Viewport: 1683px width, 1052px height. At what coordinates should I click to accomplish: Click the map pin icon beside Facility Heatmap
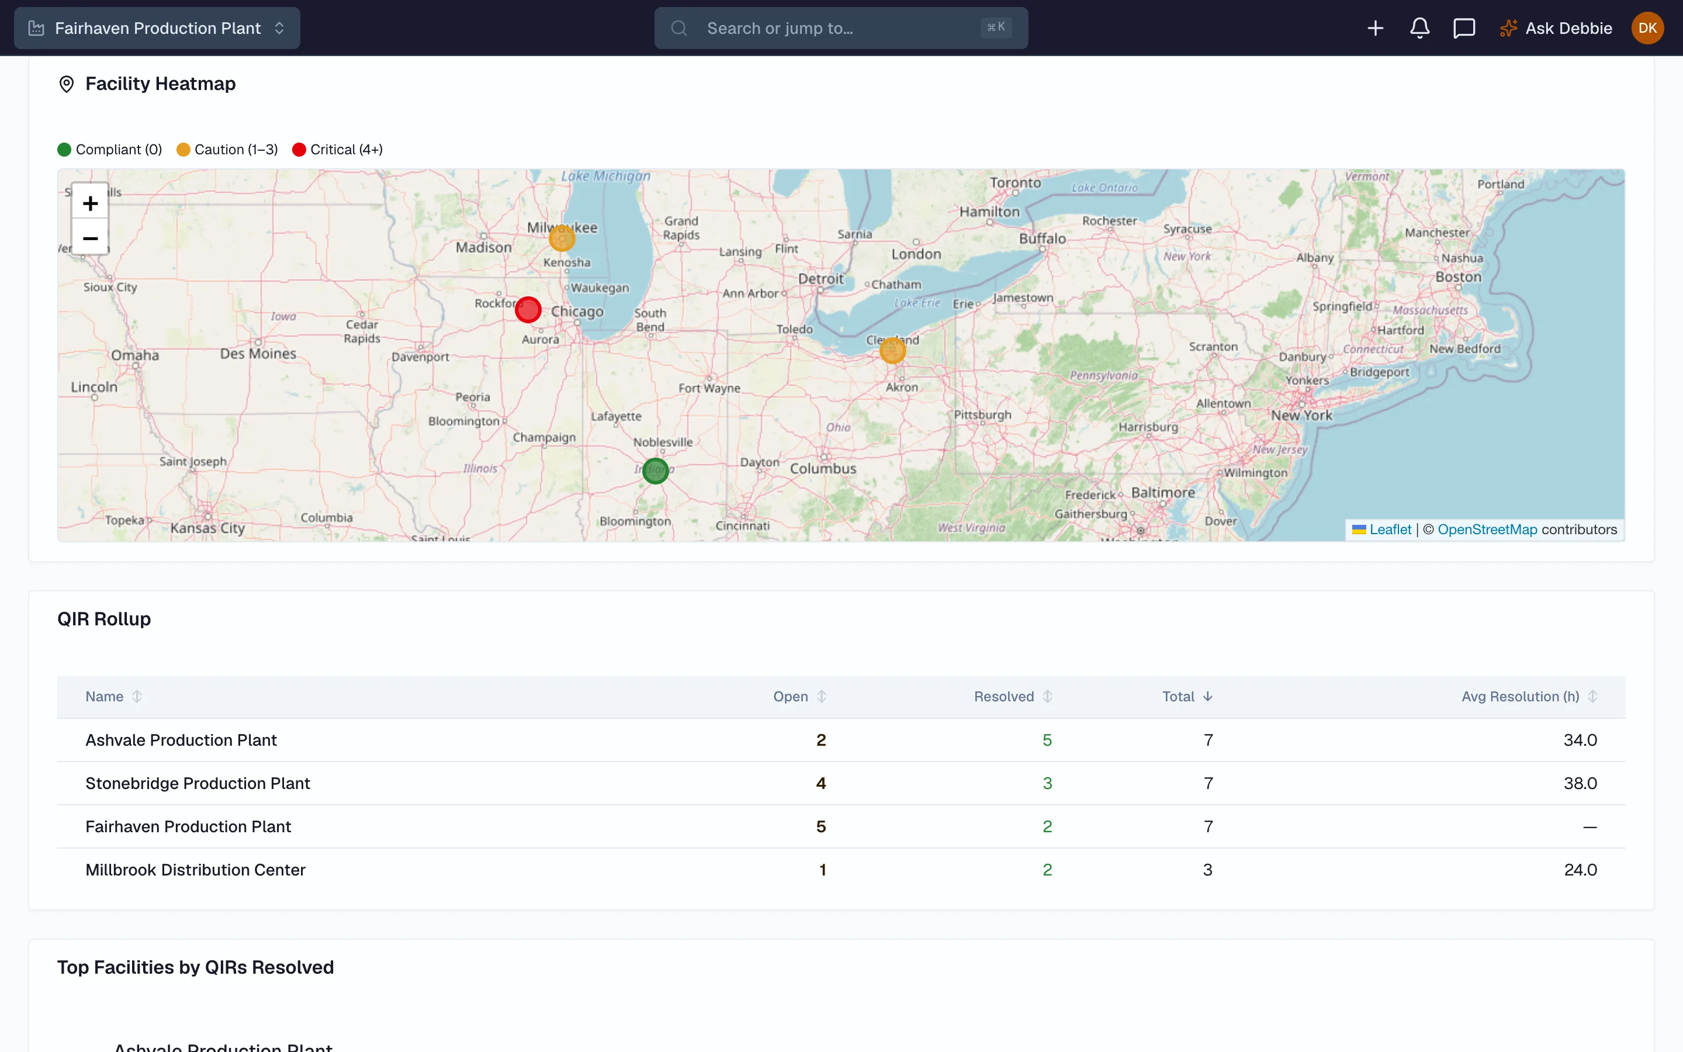[66, 84]
